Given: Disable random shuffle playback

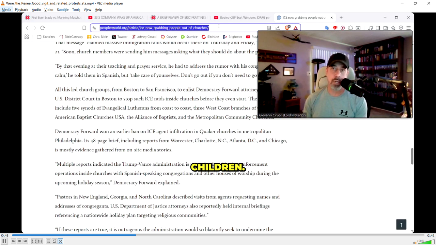Looking at the screenshot, I should click(60, 241).
